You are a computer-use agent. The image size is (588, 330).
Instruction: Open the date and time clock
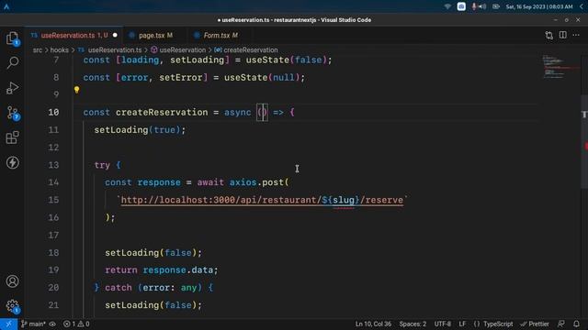point(539,6)
